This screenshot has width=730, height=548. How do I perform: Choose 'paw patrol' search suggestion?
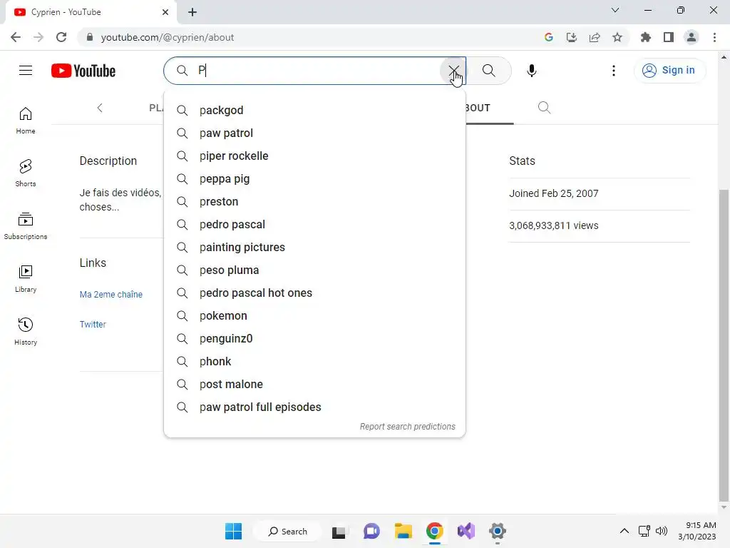coord(314,133)
